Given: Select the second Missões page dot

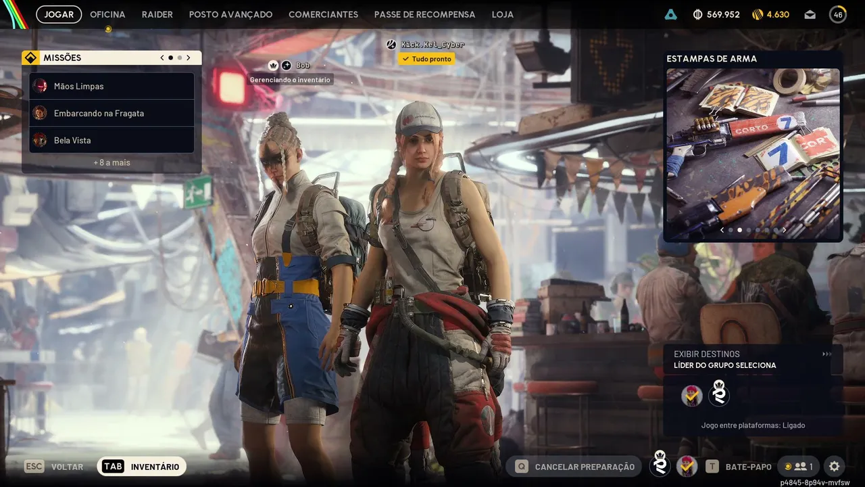Looking at the screenshot, I should point(179,58).
